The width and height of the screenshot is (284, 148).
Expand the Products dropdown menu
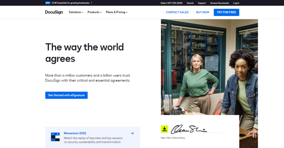95,12
